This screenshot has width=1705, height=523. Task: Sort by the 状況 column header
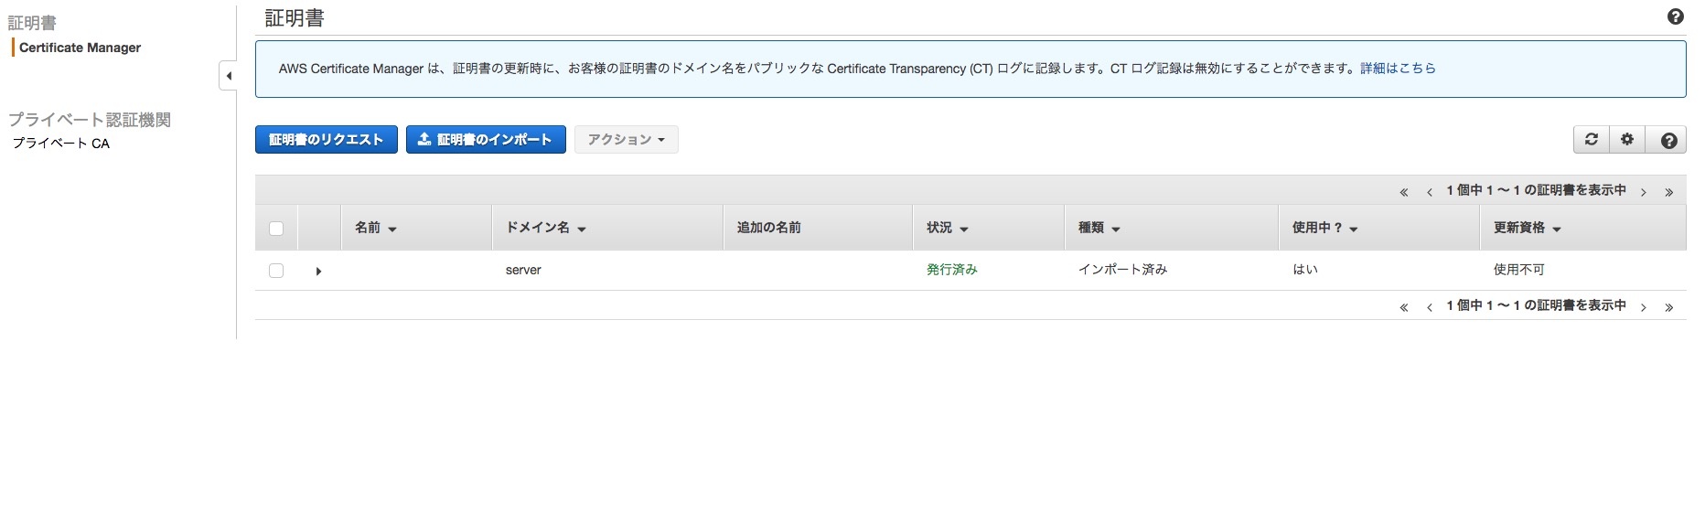tap(947, 228)
